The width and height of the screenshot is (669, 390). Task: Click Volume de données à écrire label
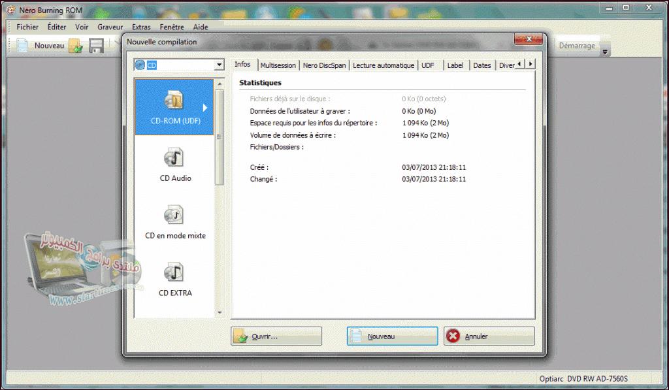(293, 135)
